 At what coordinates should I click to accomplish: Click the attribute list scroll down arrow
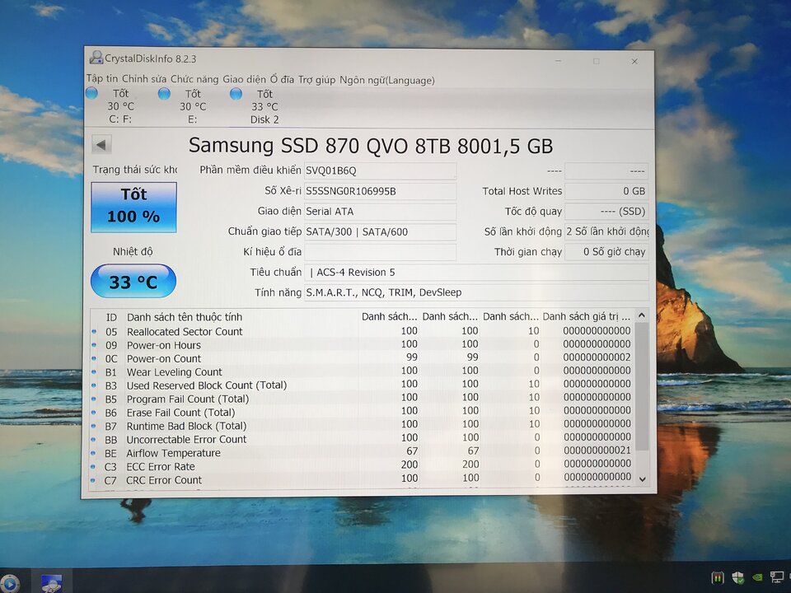[x=642, y=479]
